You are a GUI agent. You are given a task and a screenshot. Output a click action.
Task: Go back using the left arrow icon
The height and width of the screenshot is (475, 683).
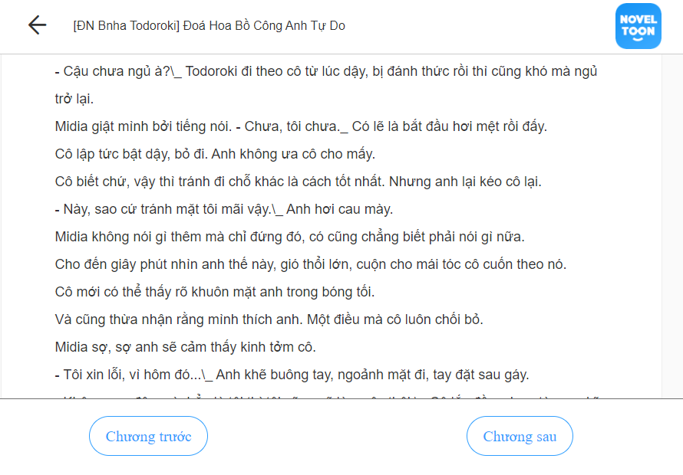click(37, 25)
